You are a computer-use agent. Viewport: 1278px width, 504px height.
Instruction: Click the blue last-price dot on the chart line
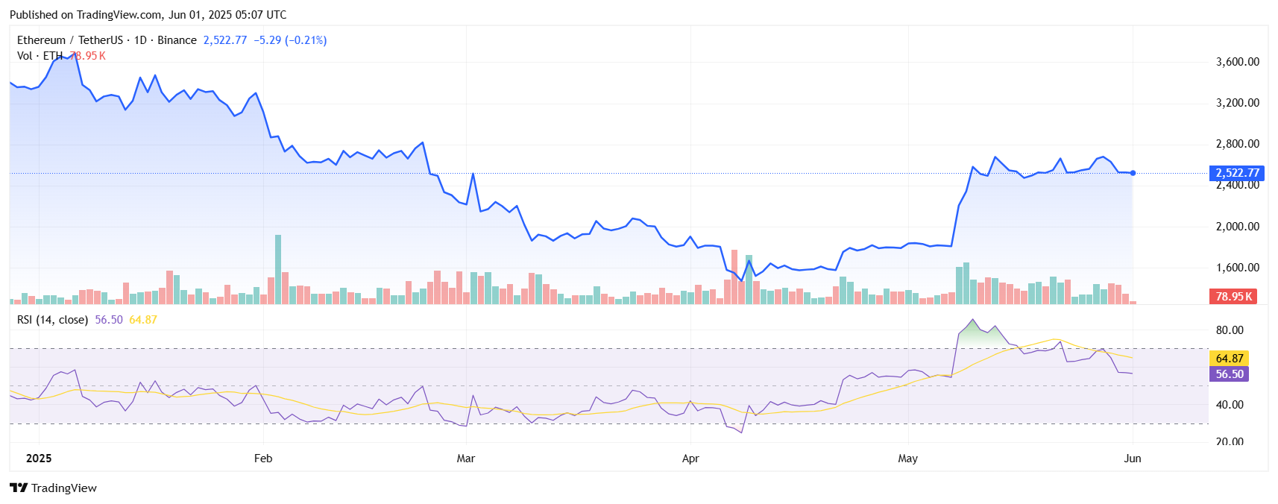(x=1133, y=173)
